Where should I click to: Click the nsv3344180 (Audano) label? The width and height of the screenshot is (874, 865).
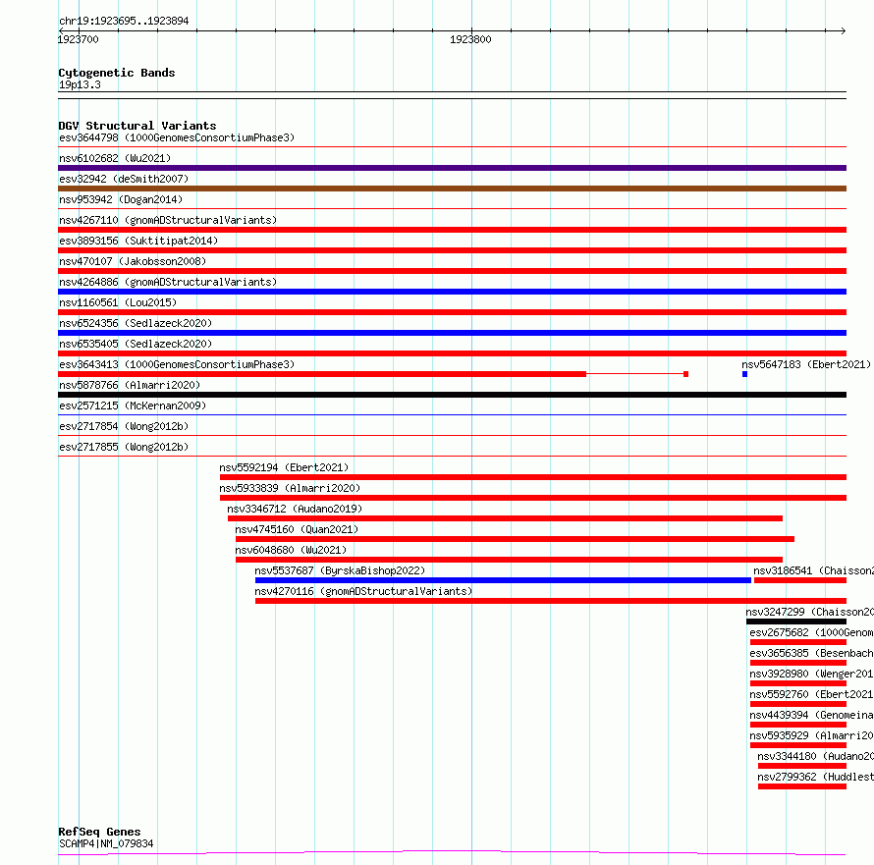[815, 756]
